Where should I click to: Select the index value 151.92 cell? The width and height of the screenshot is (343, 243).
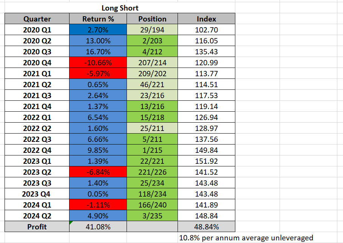pyautogui.click(x=206, y=161)
